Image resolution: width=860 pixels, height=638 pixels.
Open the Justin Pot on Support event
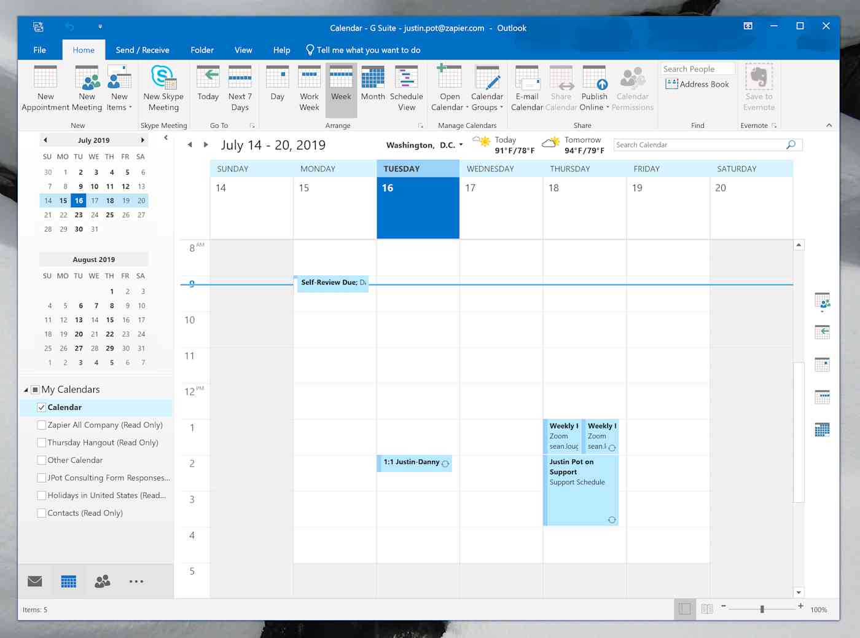pyautogui.click(x=581, y=490)
